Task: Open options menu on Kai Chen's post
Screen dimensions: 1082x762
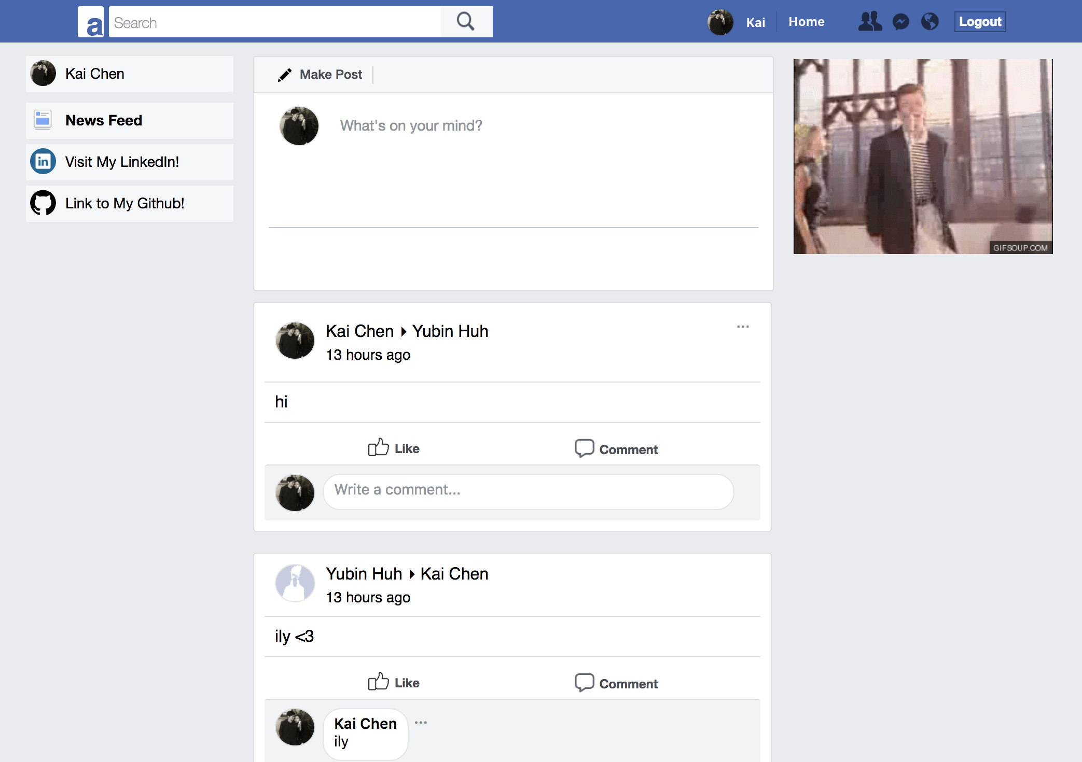Action: point(743,327)
